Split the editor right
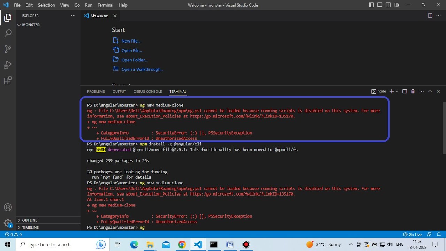Image resolution: width=446 pixels, height=251 pixels. [430, 16]
